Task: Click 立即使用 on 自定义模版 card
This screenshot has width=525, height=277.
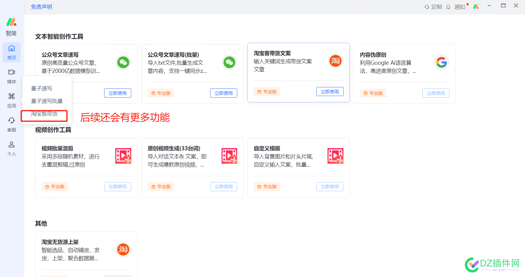Action: click(x=330, y=187)
